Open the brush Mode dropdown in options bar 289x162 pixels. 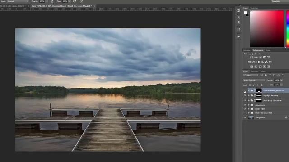[18, 1]
